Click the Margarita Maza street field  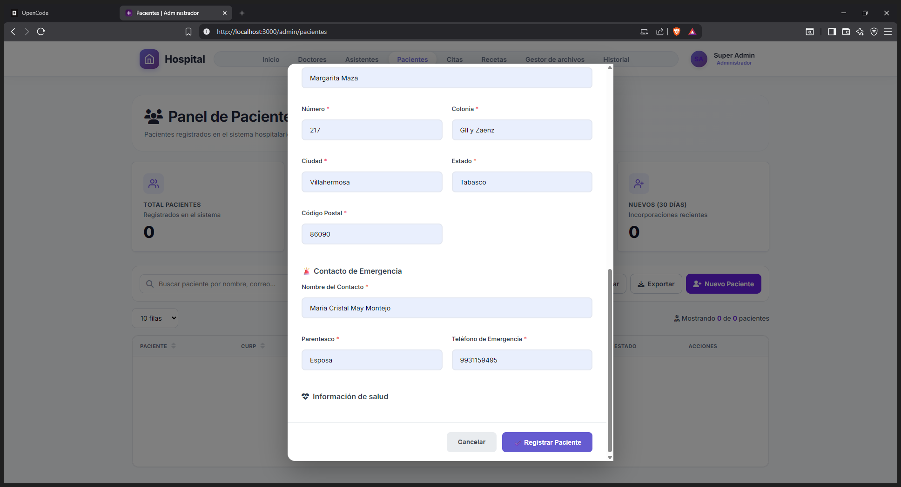point(447,78)
